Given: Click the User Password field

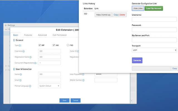Looking at the screenshot, I should [x=106, y=75].
